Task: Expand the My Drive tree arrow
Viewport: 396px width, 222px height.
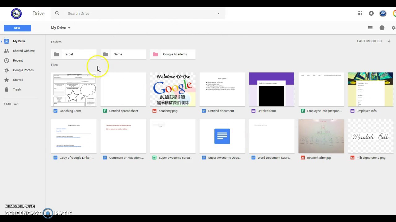Action: 2,41
